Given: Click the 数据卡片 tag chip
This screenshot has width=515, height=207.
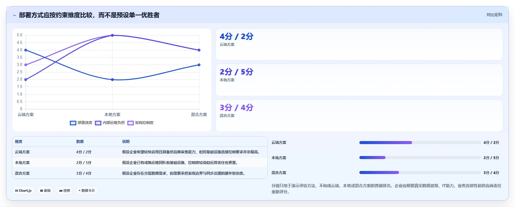Looking at the screenshot, I should (x=87, y=191).
